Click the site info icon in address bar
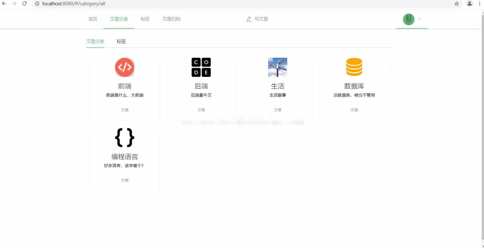Screen dimensions: 484x248 pyautogui.click(x=37, y=4)
